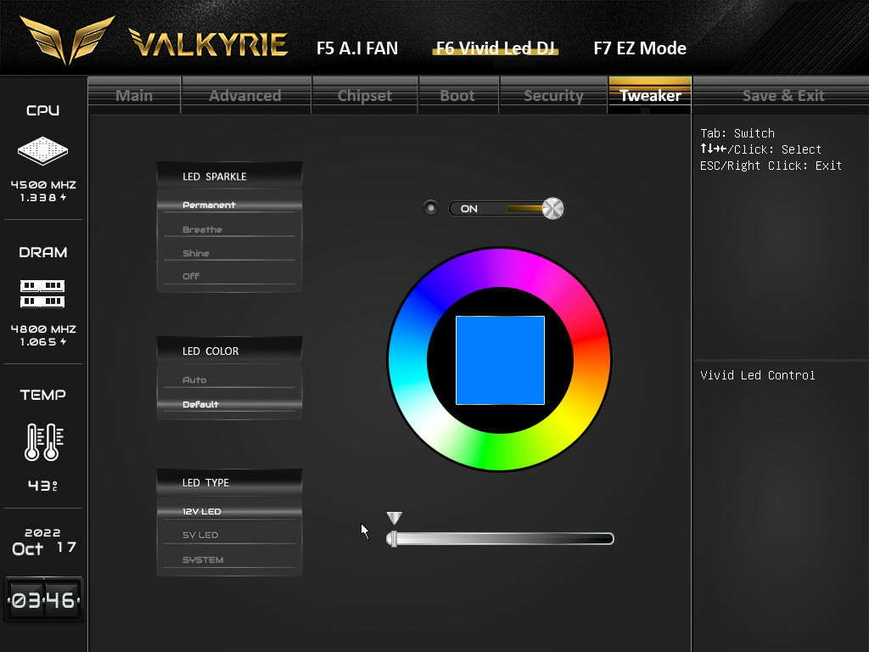Click the blue preview color square

[x=500, y=360]
